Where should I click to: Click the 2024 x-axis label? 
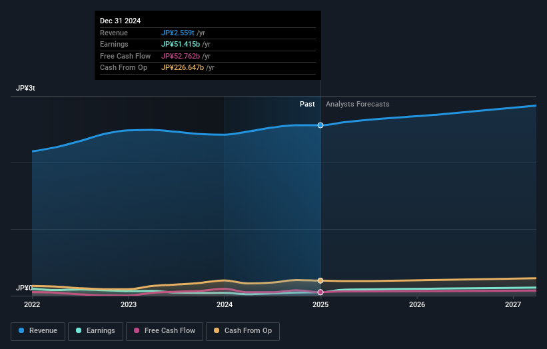(x=225, y=304)
